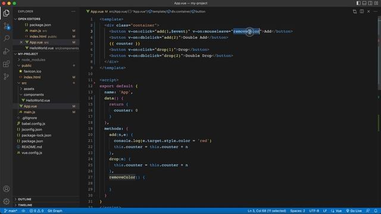
Task: Open Explorer more actions ellipsis
Action: pos(73,11)
